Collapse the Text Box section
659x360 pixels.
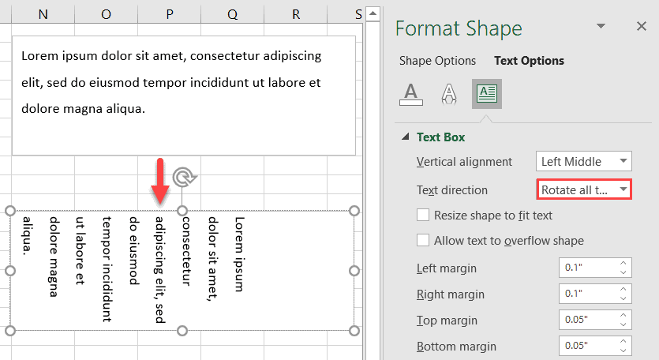pos(406,137)
